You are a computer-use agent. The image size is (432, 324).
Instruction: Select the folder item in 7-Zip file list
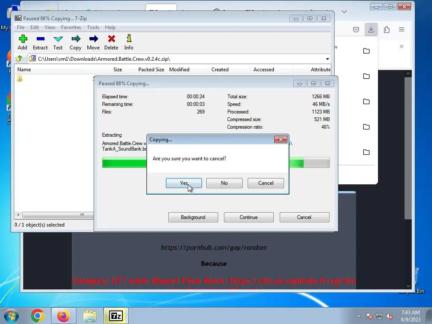[19, 78]
